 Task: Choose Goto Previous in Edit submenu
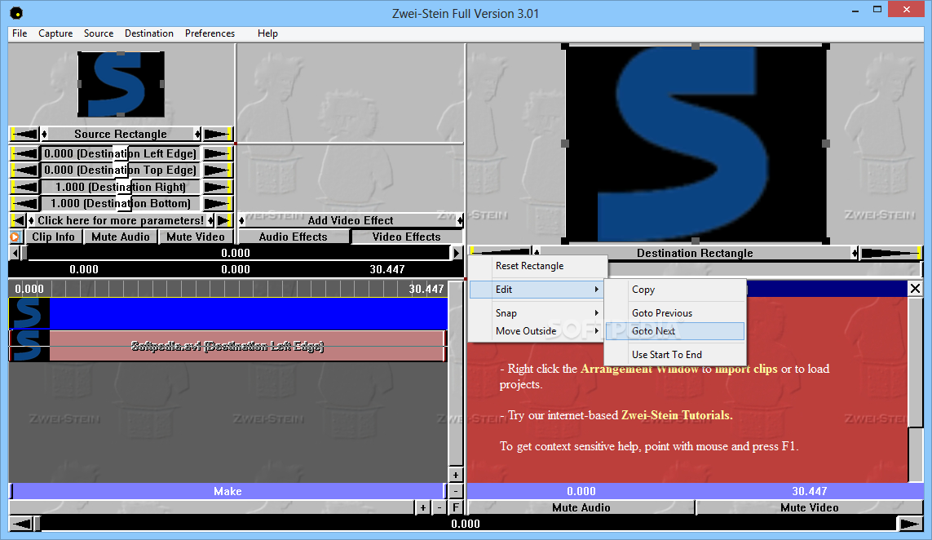pyautogui.click(x=675, y=312)
